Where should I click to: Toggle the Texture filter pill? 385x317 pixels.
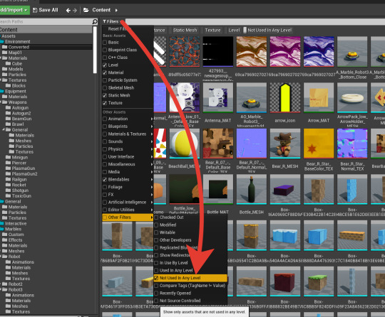(212, 31)
